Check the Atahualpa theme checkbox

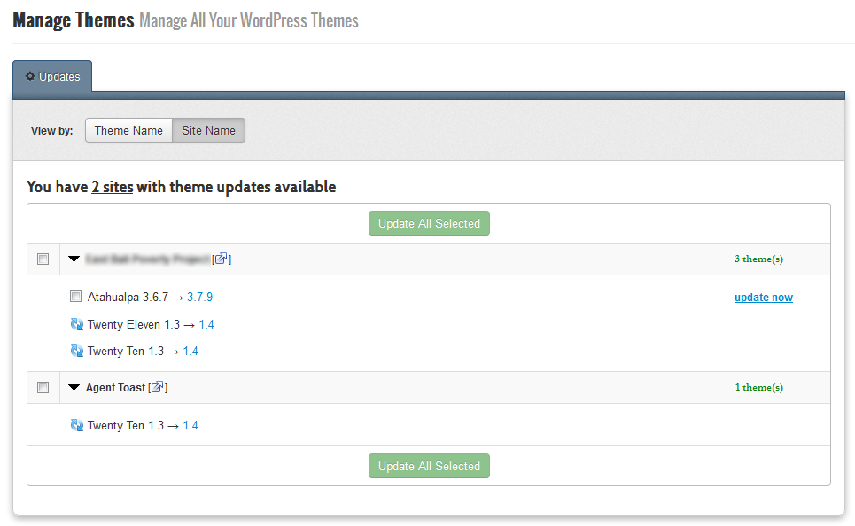75,297
